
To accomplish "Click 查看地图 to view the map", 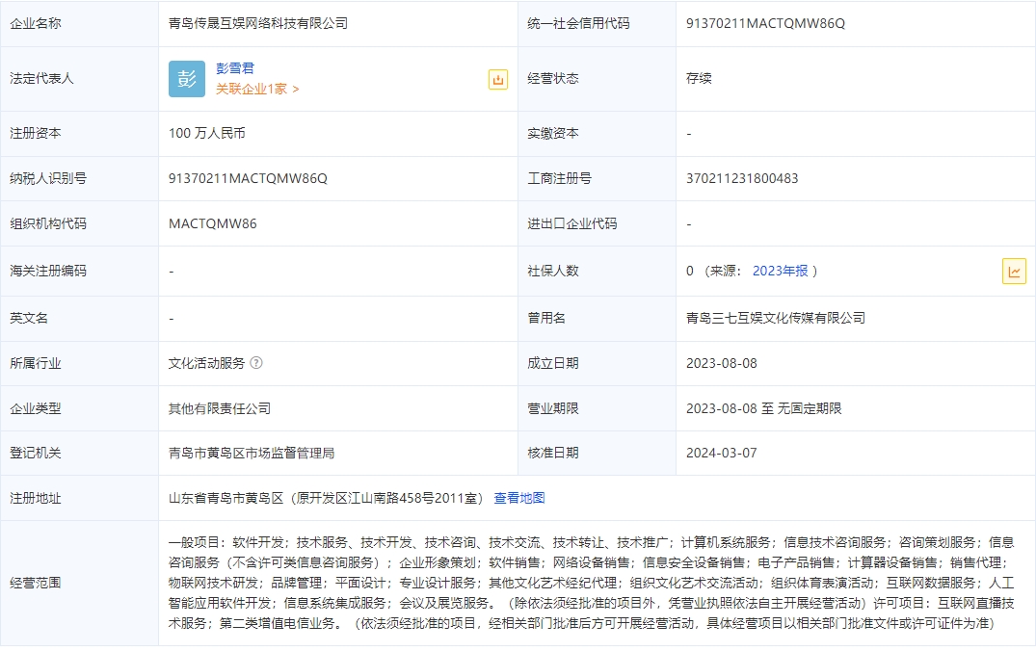I will [519, 498].
